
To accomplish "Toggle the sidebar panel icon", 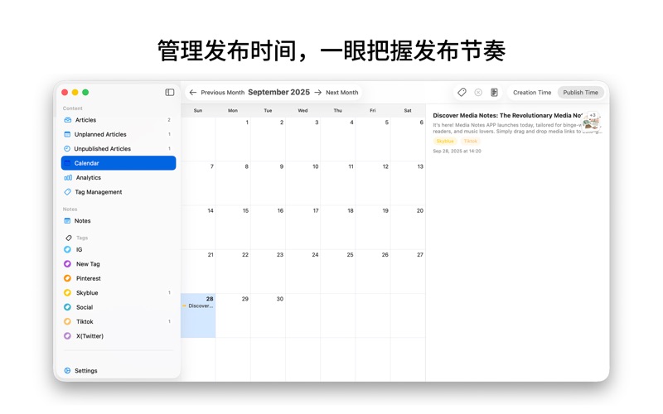I will coord(170,93).
